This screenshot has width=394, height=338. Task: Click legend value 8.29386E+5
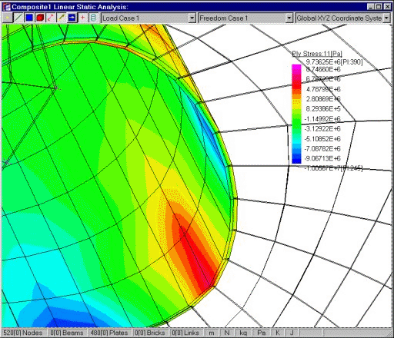323,109
